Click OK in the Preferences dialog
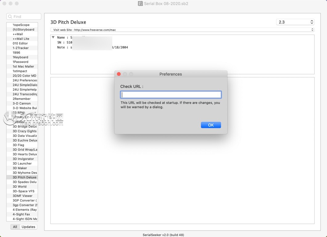Screen dimensions: 327x237 click(x=211, y=125)
